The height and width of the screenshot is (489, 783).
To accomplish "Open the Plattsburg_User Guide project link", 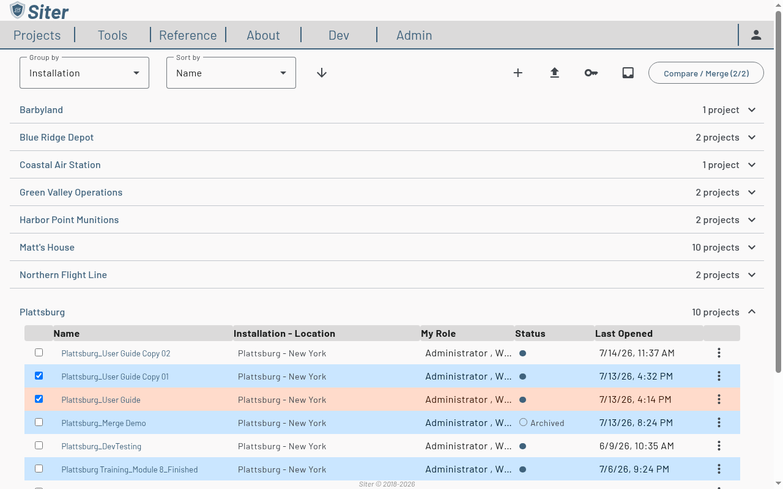I will (x=101, y=400).
